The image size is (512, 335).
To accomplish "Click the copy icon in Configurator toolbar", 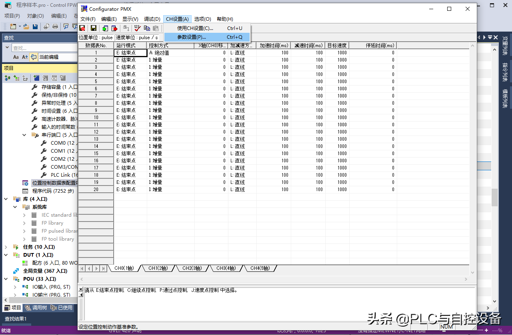I will (x=147, y=28).
